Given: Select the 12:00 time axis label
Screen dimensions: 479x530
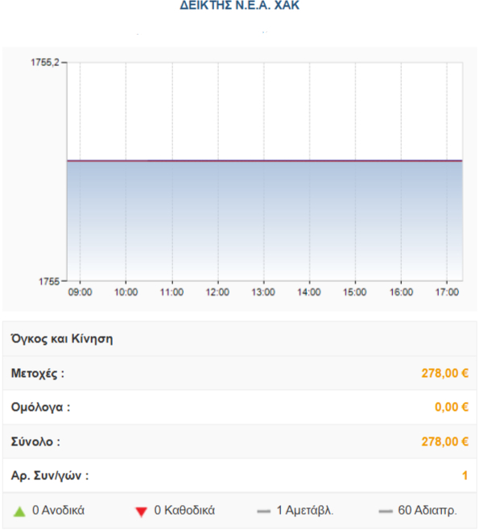Looking at the screenshot, I should [x=217, y=292].
